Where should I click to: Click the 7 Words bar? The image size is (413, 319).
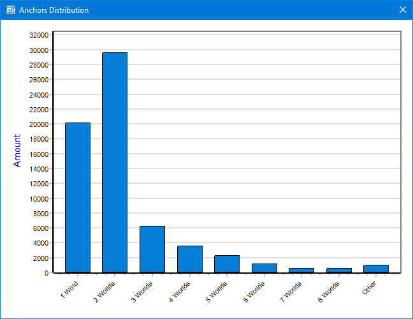(x=301, y=270)
